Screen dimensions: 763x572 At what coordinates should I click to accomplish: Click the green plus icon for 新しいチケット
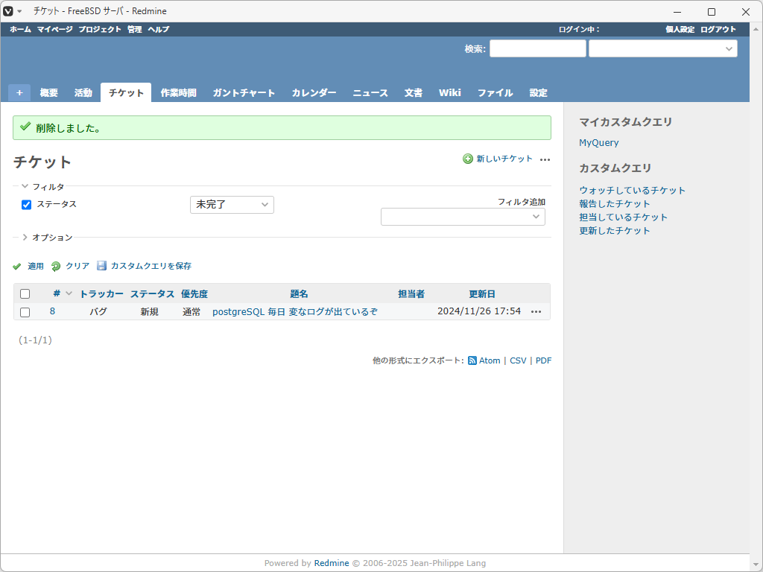[468, 159]
